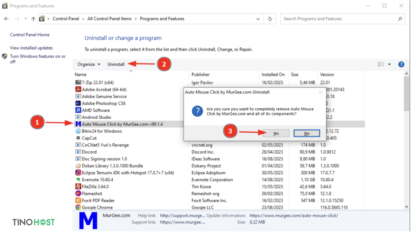Click the Bitrix24 for Windows icon
The height and width of the screenshot is (233, 412).
[78, 131]
